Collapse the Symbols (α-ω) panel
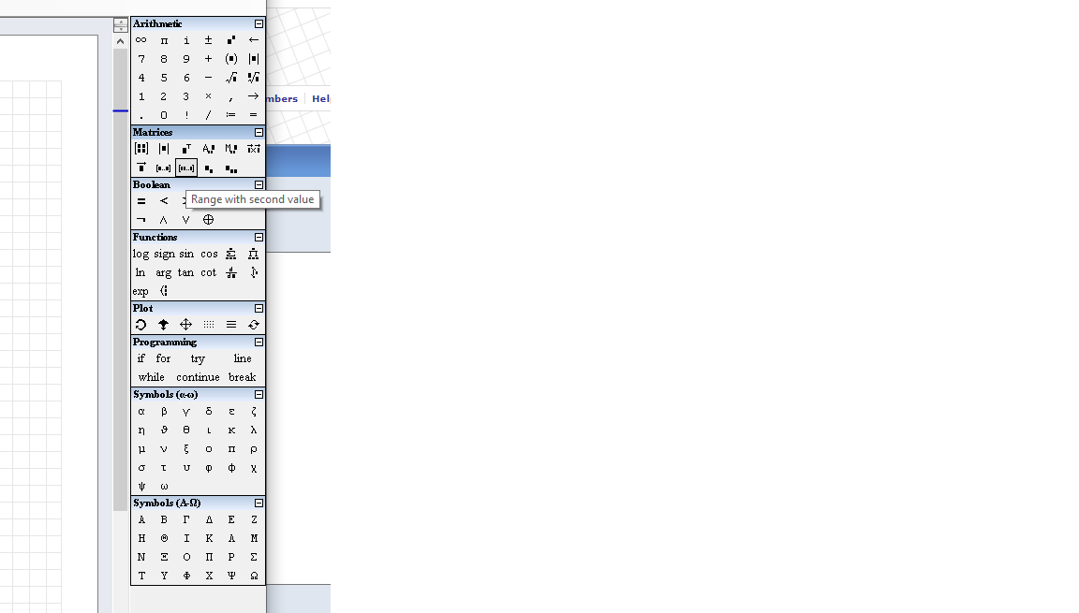 pyautogui.click(x=259, y=394)
